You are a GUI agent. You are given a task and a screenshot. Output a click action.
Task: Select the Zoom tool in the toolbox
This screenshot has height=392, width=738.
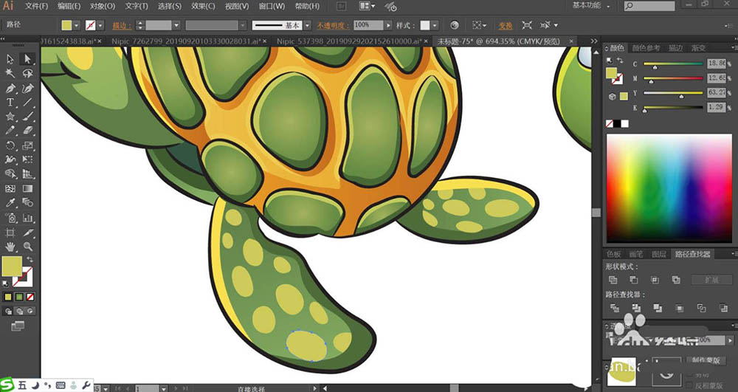(x=27, y=246)
